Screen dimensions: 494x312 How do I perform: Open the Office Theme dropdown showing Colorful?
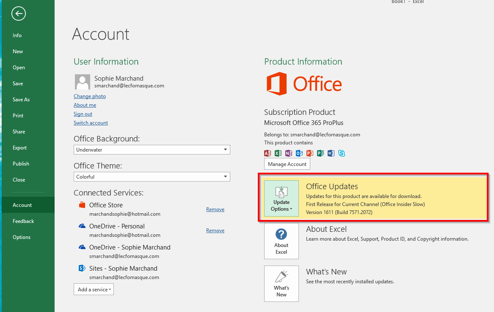point(152,176)
